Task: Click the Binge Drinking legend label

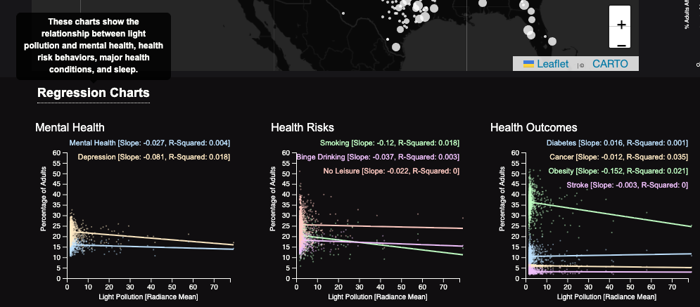Action: (x=378, y=157)
